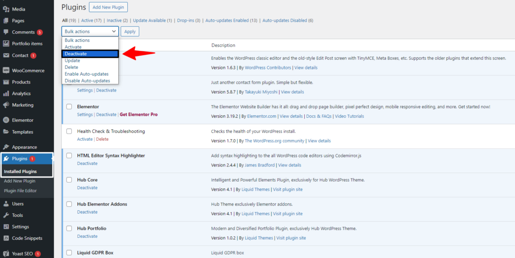Open Elementor plugin Settings link
This screenshot has height=258, width=515.
tap(84, 115)
